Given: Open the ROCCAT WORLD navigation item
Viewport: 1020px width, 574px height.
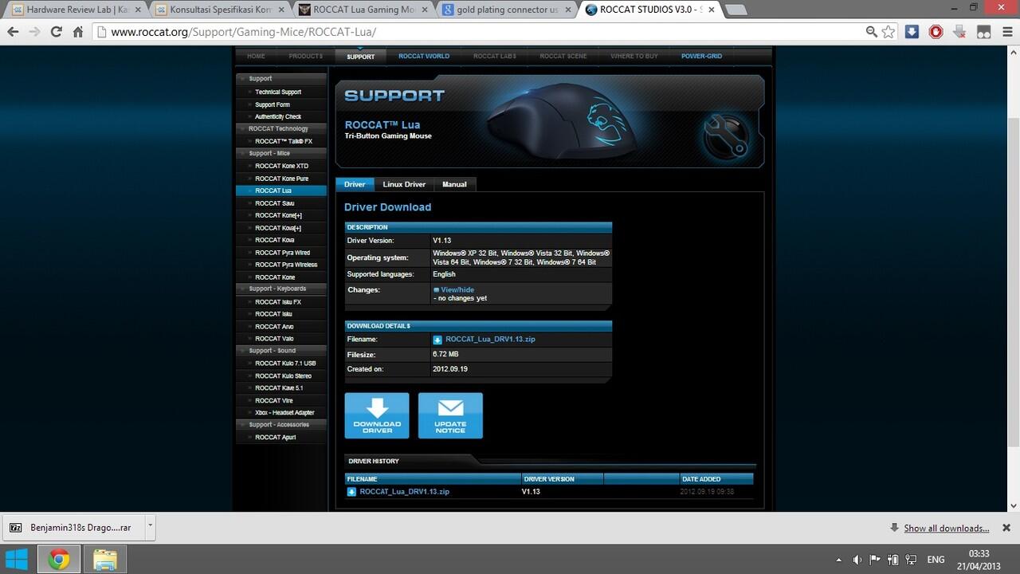Looking at the screenshot, I should [424, 57].
